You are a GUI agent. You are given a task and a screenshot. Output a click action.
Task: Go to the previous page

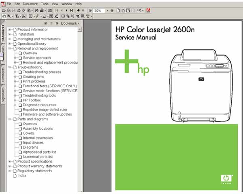[62, 11]
